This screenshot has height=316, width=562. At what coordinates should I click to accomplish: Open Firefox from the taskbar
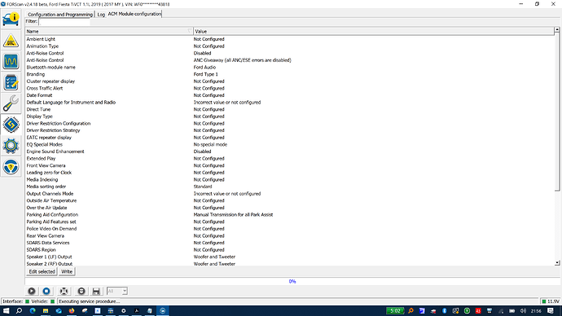coord(72,310)
